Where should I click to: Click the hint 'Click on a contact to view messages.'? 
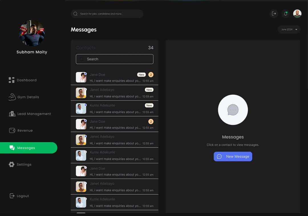(233, 145)
